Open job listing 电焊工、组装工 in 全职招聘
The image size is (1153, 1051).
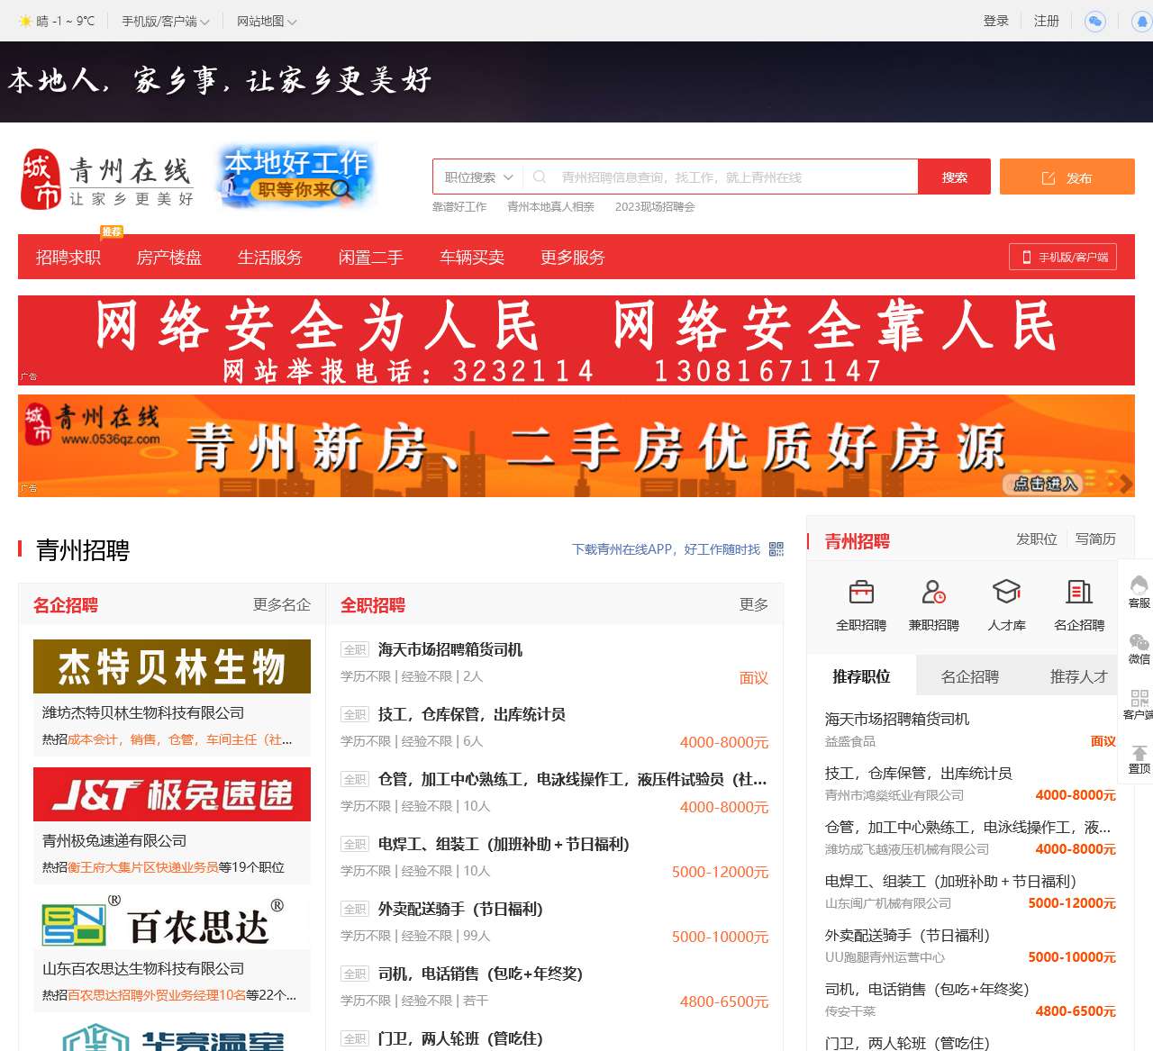pyautogui.click(x=504, y=844)
